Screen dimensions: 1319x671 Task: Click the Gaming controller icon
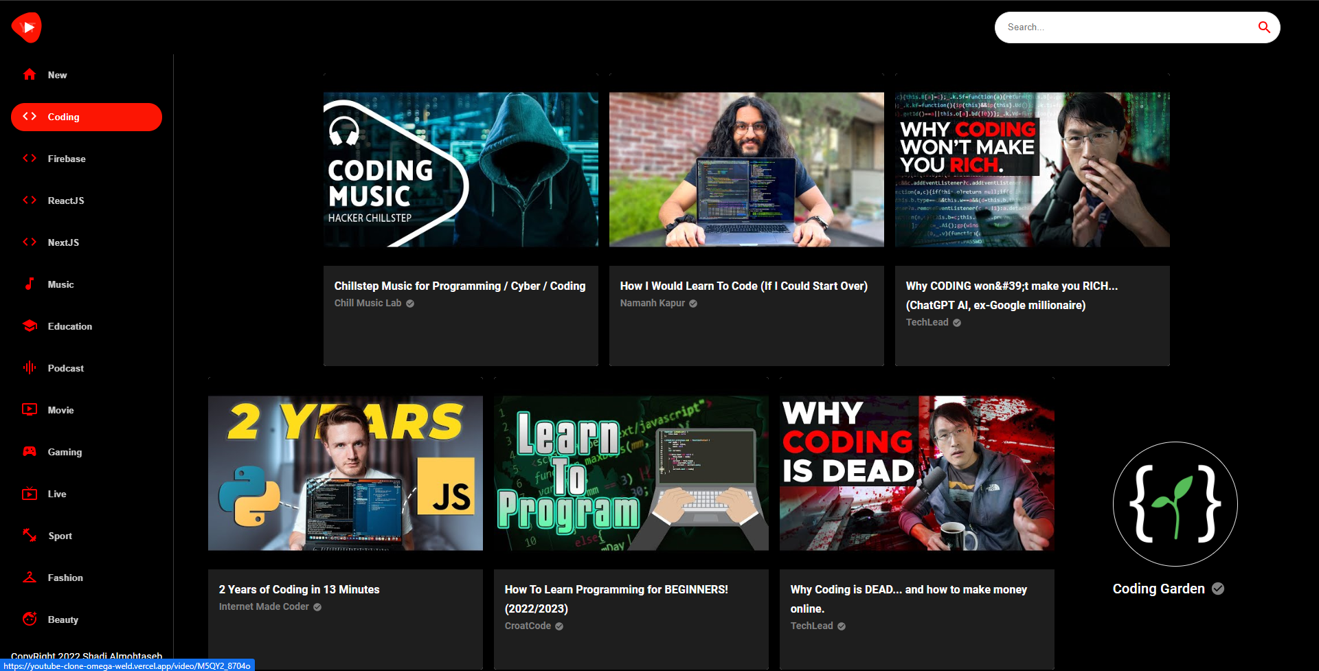coord(30,452)
